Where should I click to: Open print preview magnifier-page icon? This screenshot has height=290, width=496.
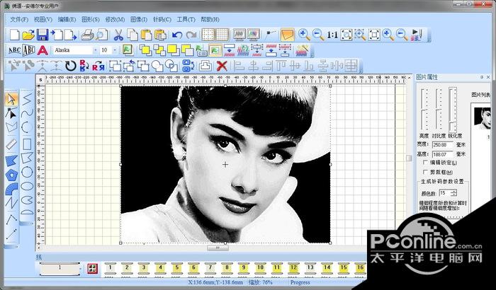pyautogui.click(x=102, y=35)
